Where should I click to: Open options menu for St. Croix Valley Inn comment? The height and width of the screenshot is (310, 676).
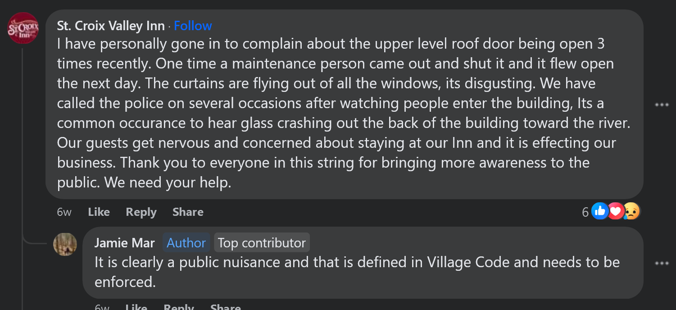point(662,105)
